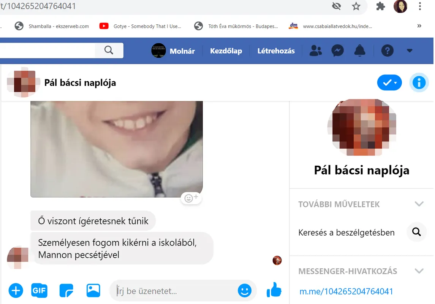Open the m.me/104265204764041 link
Screen dimensions: 435x304
pos(346,291)
